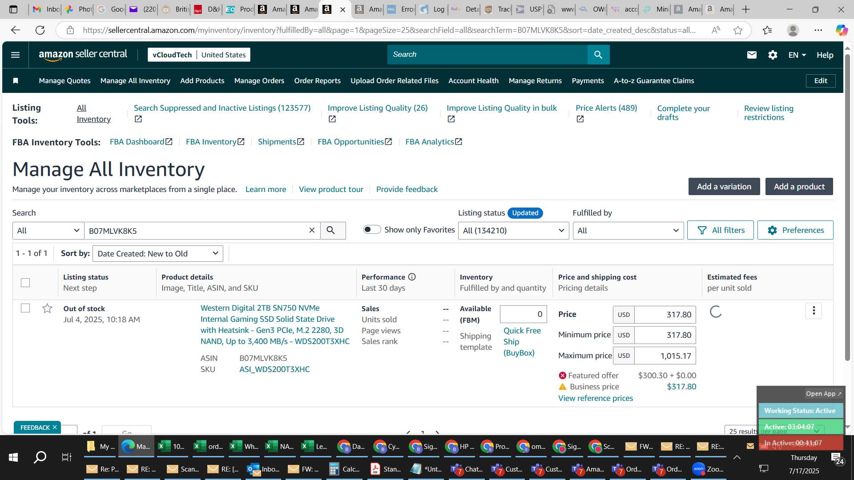
Task: Click the bookmark flag icon in navigation bar
Action: click(16, 80)
